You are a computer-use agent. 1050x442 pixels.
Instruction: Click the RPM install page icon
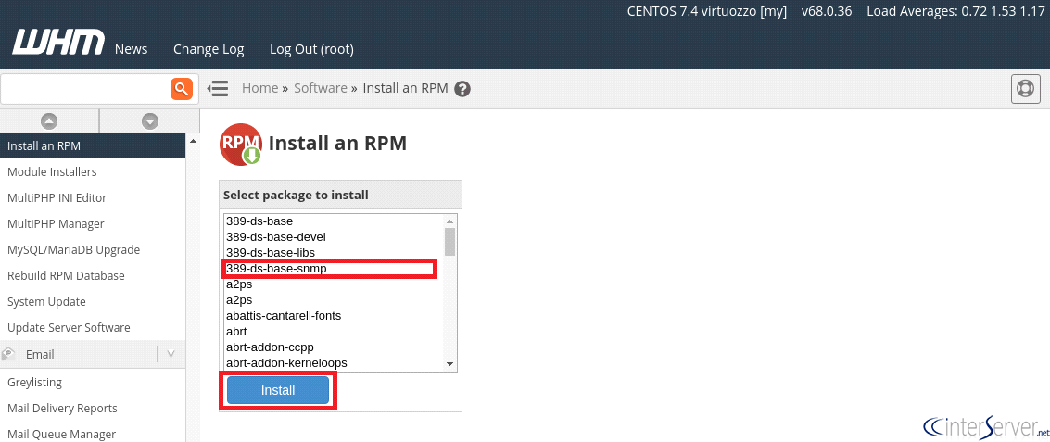[240, 144]
